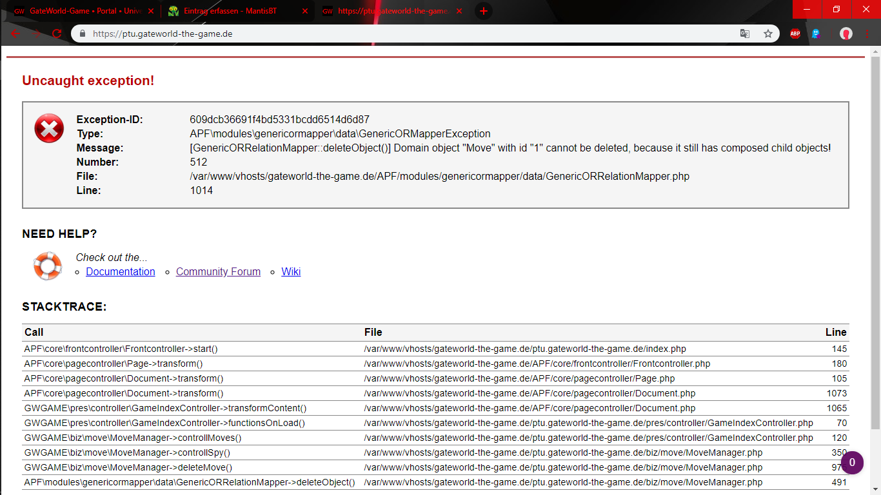Screen dimensions: 881x495
Task: Click the Frontcontroller.php file path cell
Action: pyautogui.click(x=537, y=364)
